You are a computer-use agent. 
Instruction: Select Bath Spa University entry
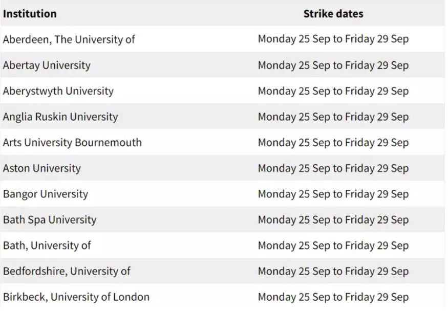(x=50, y=219)
